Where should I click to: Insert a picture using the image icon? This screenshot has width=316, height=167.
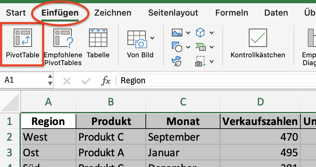pos(177,33)
